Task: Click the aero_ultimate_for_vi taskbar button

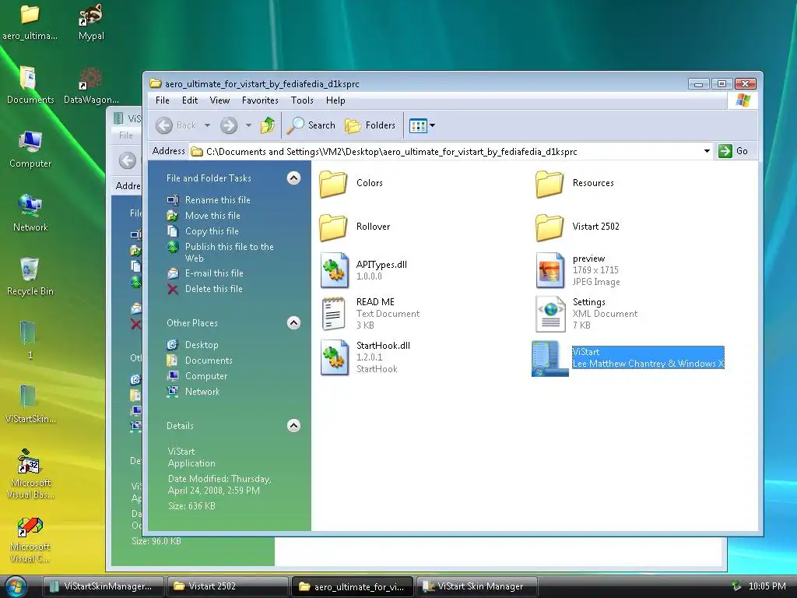Action: (353, 586)
